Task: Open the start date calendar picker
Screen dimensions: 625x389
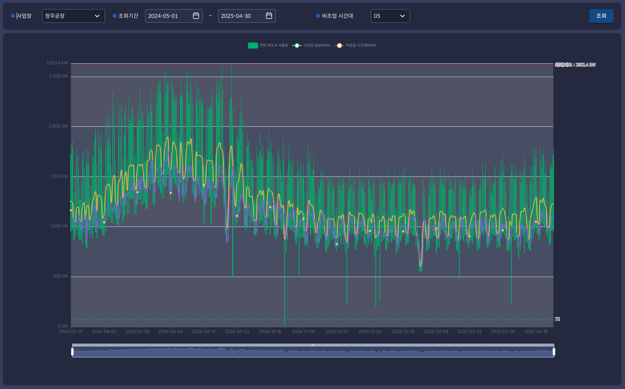Action: [x=196, y=16]
